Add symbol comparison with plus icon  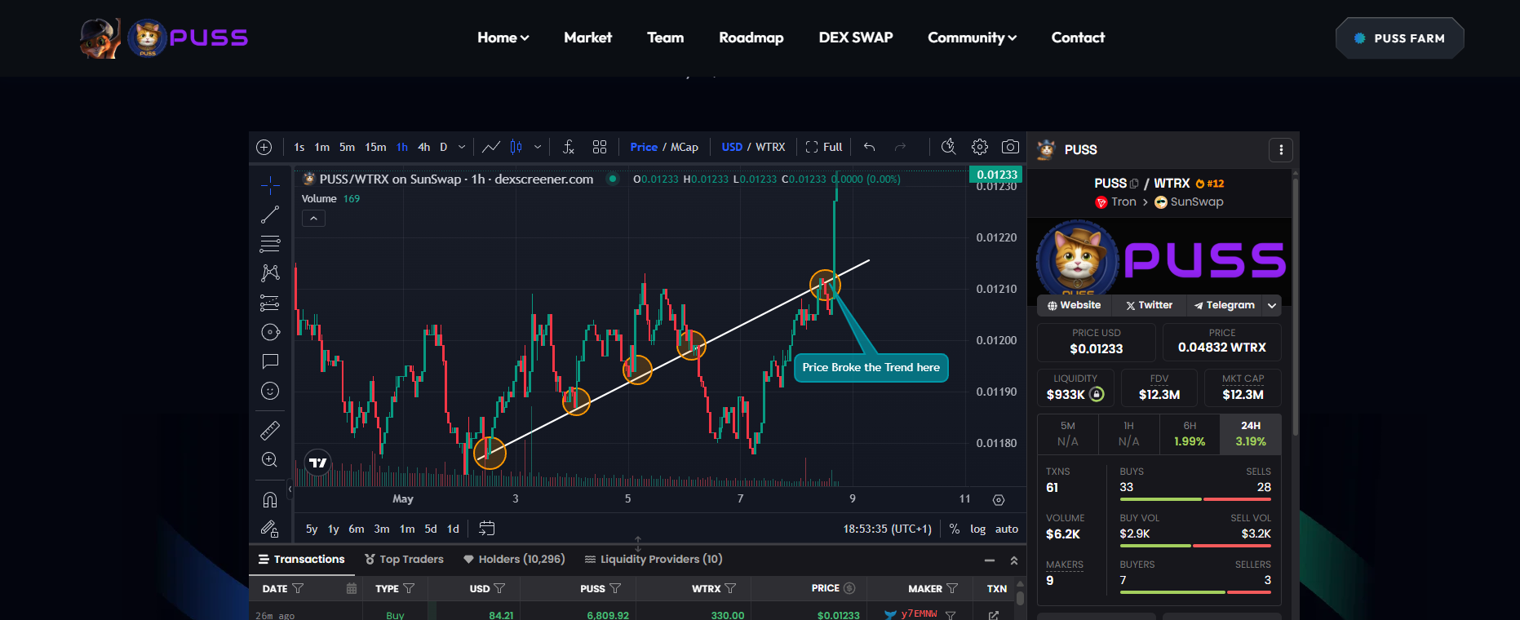264,147
